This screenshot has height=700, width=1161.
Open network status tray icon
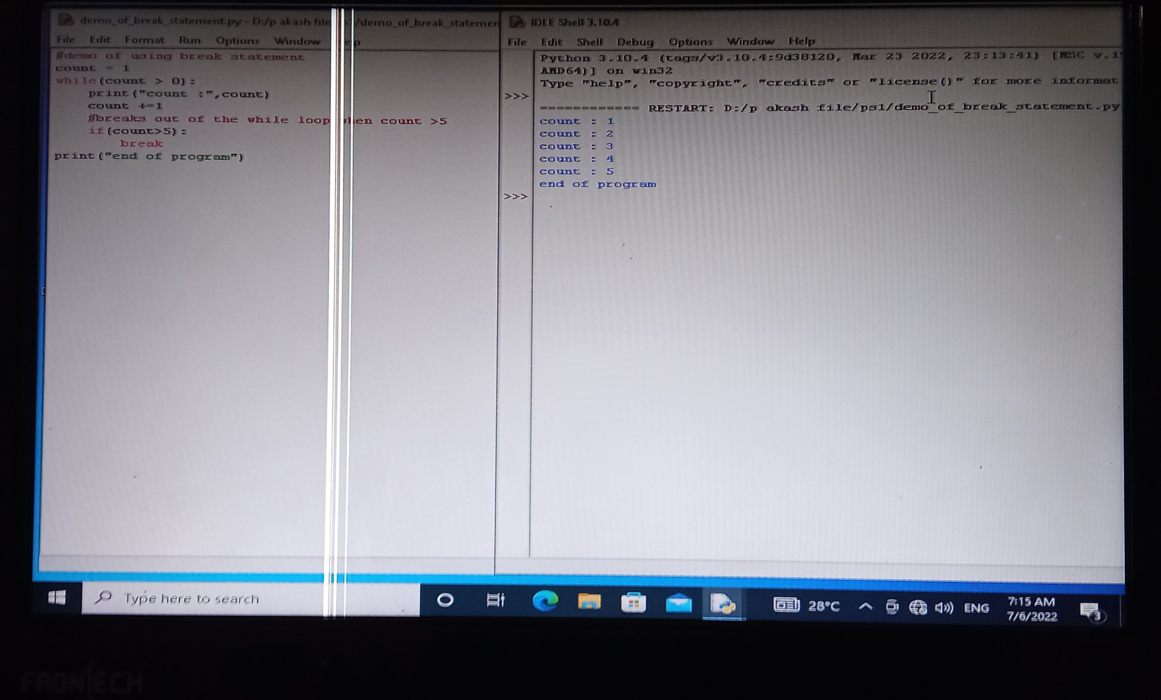917,607
